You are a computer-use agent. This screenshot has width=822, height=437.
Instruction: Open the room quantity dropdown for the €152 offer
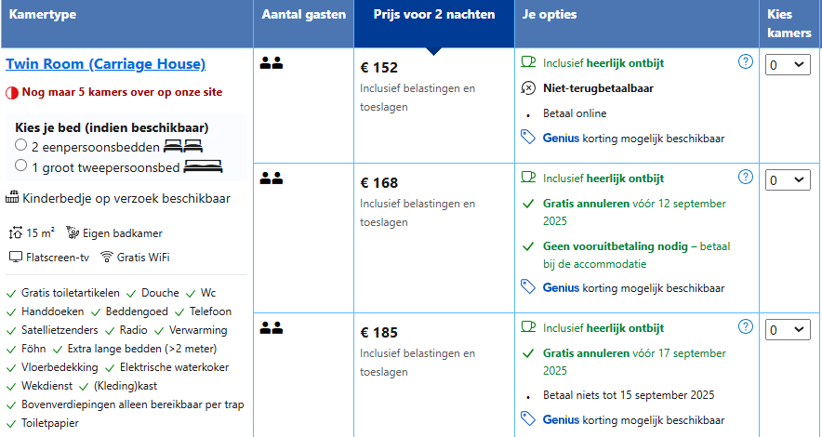(x=788, y=65)
